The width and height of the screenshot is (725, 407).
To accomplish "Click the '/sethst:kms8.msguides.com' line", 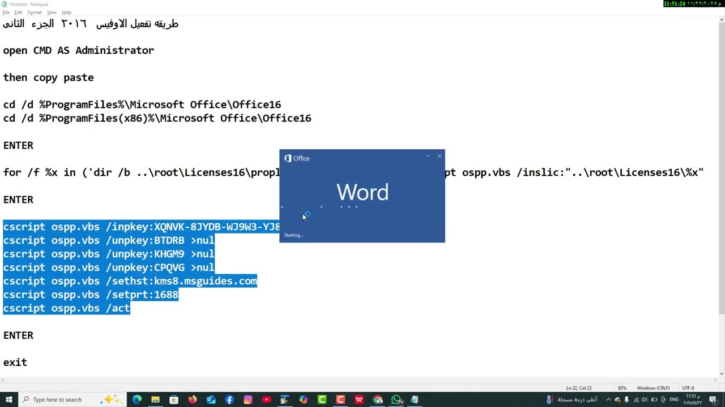I will [130, 281].
